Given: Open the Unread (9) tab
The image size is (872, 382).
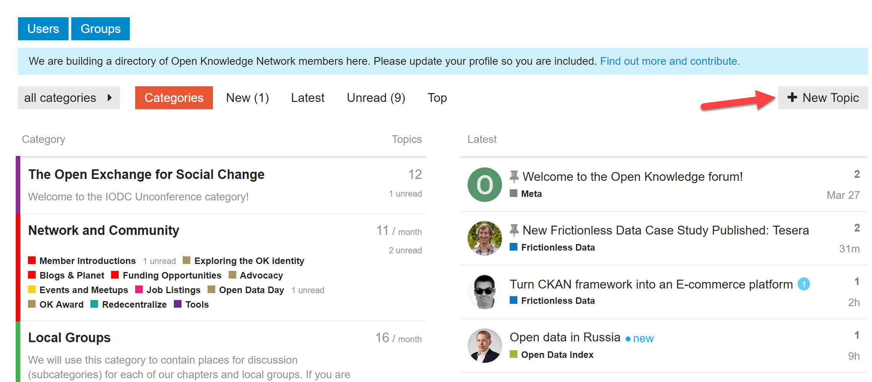Looking at the screenshot, I should 376,98.
